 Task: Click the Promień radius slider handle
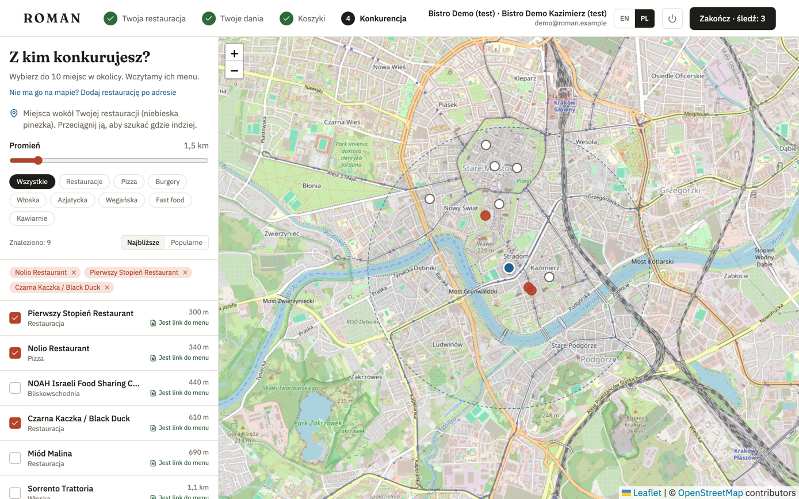coord(38,160)
